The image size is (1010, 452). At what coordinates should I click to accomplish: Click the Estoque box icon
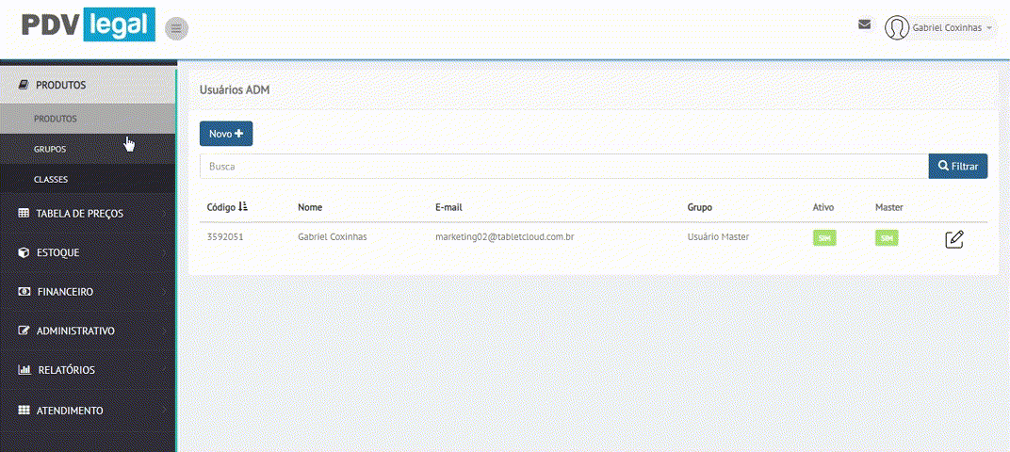pos(24,252)
